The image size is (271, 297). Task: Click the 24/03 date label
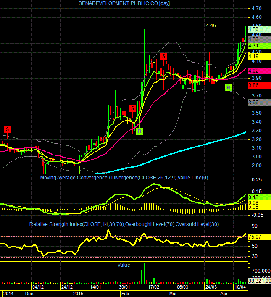(x=211, y=287)
